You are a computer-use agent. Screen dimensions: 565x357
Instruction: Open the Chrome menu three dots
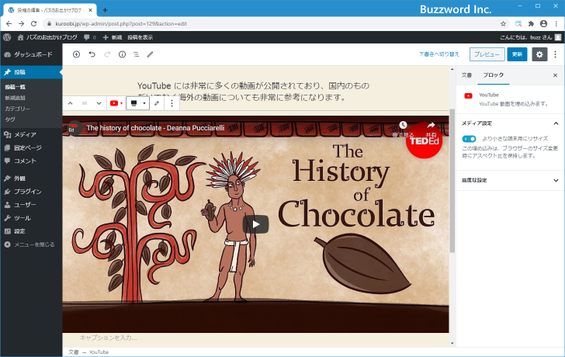[x=556, y=24]
